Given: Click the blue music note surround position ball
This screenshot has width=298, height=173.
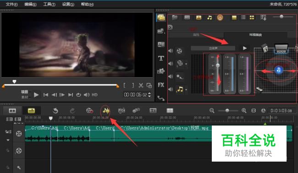Looking at the screenshot, I should click(x=279, y=70).
